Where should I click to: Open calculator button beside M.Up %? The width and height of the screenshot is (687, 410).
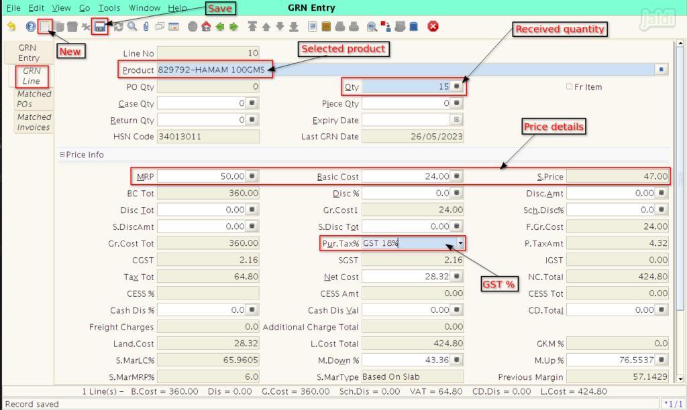[x=661, y=360]
